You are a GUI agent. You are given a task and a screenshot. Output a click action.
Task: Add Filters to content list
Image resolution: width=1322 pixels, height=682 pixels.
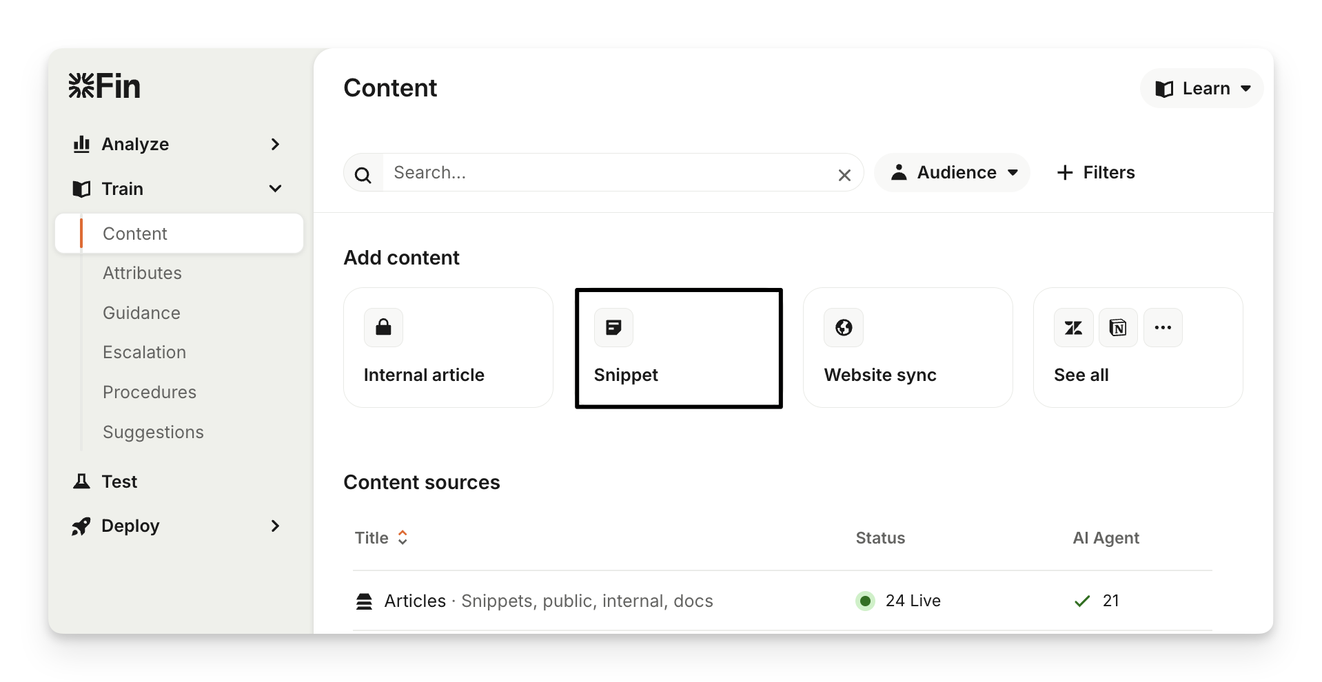1096,173
